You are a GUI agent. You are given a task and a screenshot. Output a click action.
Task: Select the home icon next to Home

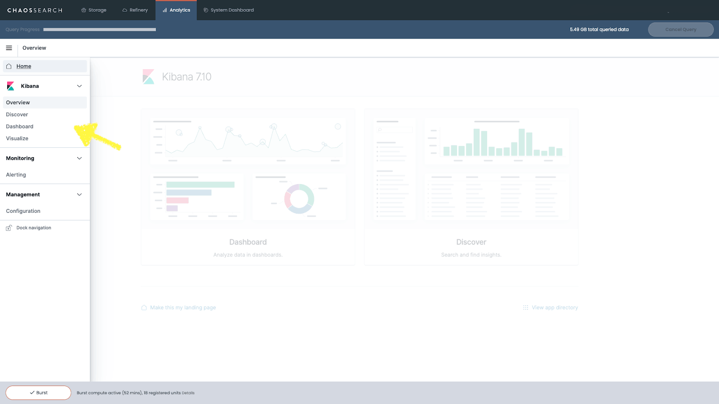pos(9,66)
